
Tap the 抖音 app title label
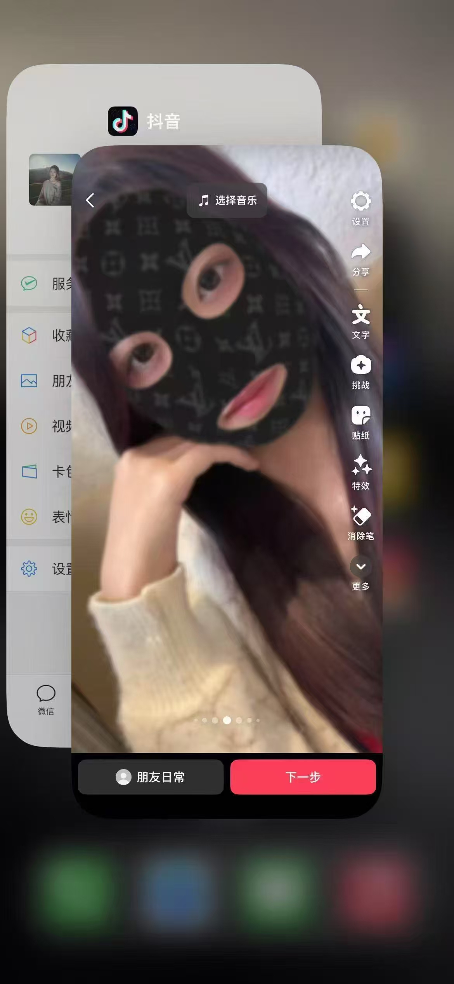(x=163, y=122)
